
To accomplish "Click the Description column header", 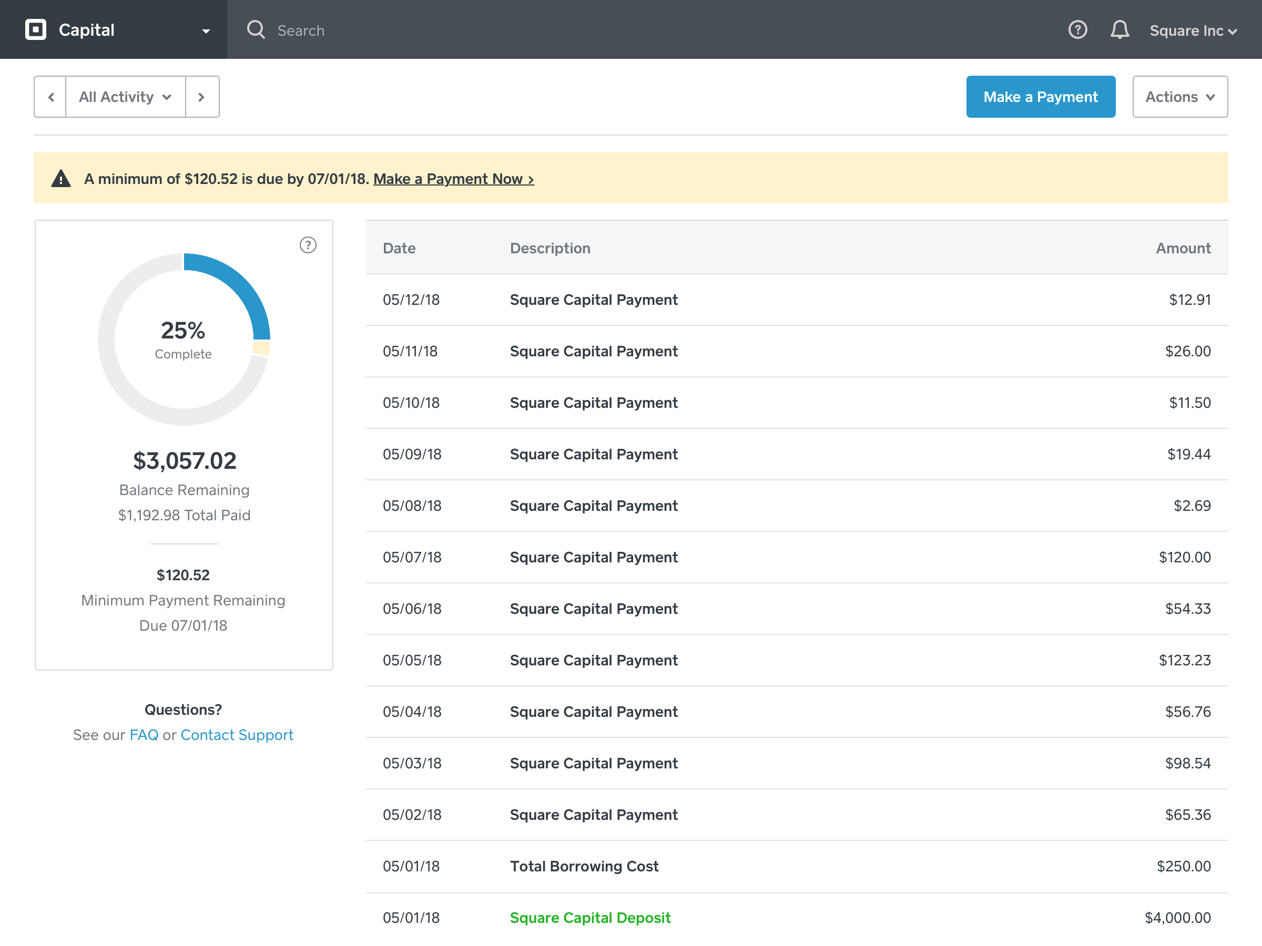I will [550, 248].
